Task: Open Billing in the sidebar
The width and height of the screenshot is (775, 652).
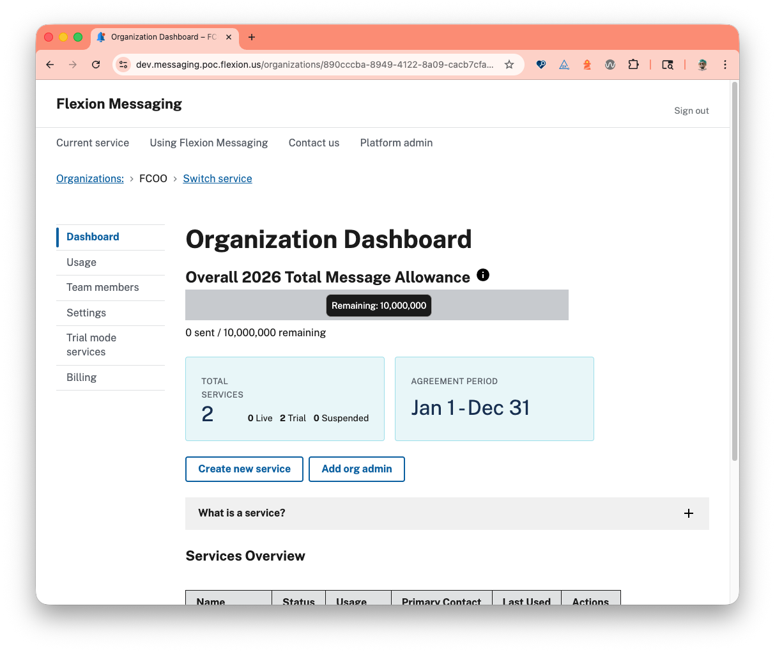Action: pos(111,378)
